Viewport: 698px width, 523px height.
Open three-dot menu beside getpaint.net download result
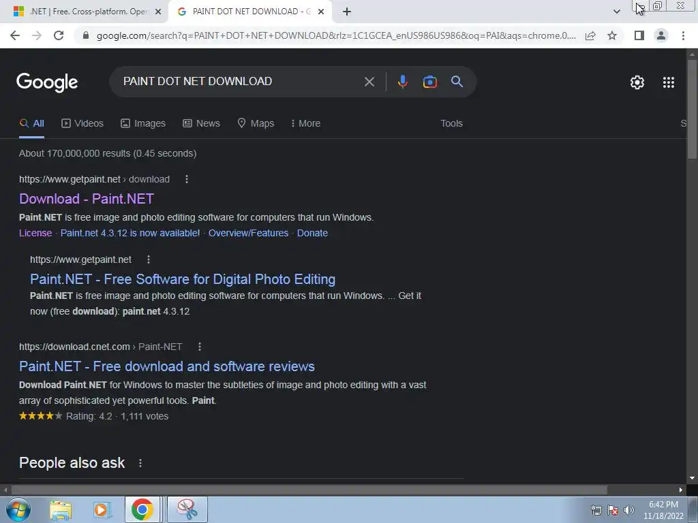point(187,179)
